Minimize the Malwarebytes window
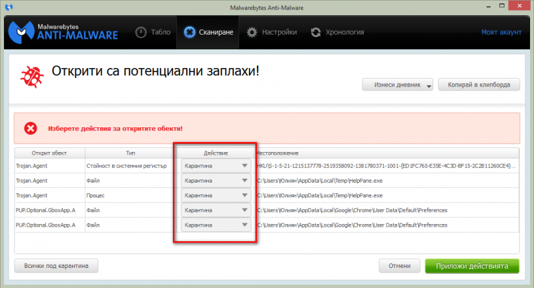This screenshot has height=288, width=534. point(489,6)
